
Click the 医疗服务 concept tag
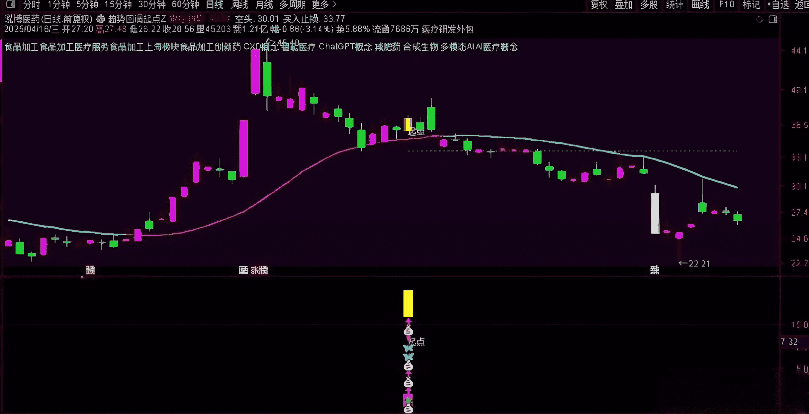(91, 47)
